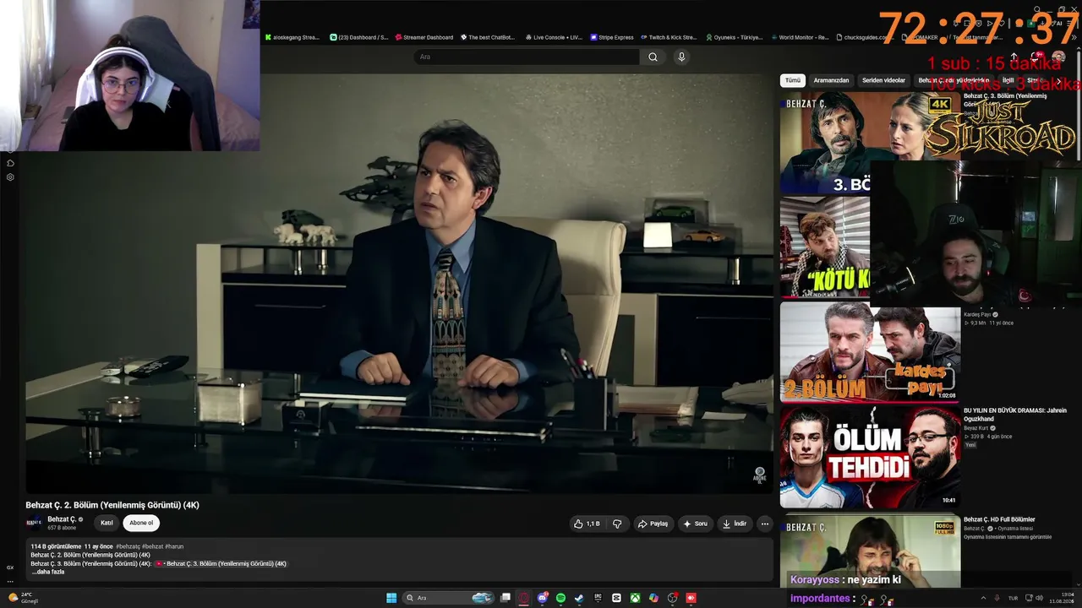This screenshot has height=608, width=1082.
Task: Open Task View on the taskbar
Action: 505,598
